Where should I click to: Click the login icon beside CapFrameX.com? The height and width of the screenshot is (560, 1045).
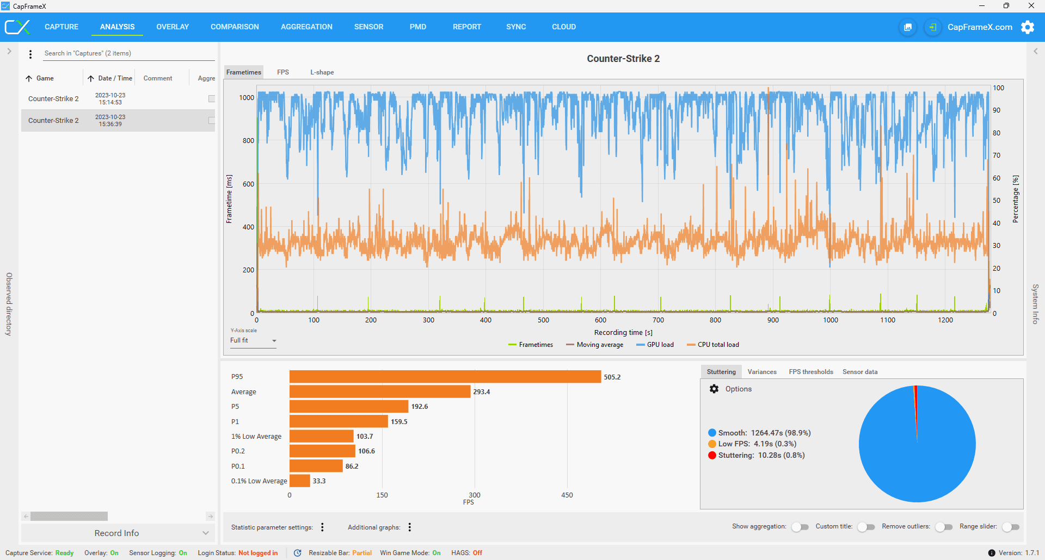point(933,27)
